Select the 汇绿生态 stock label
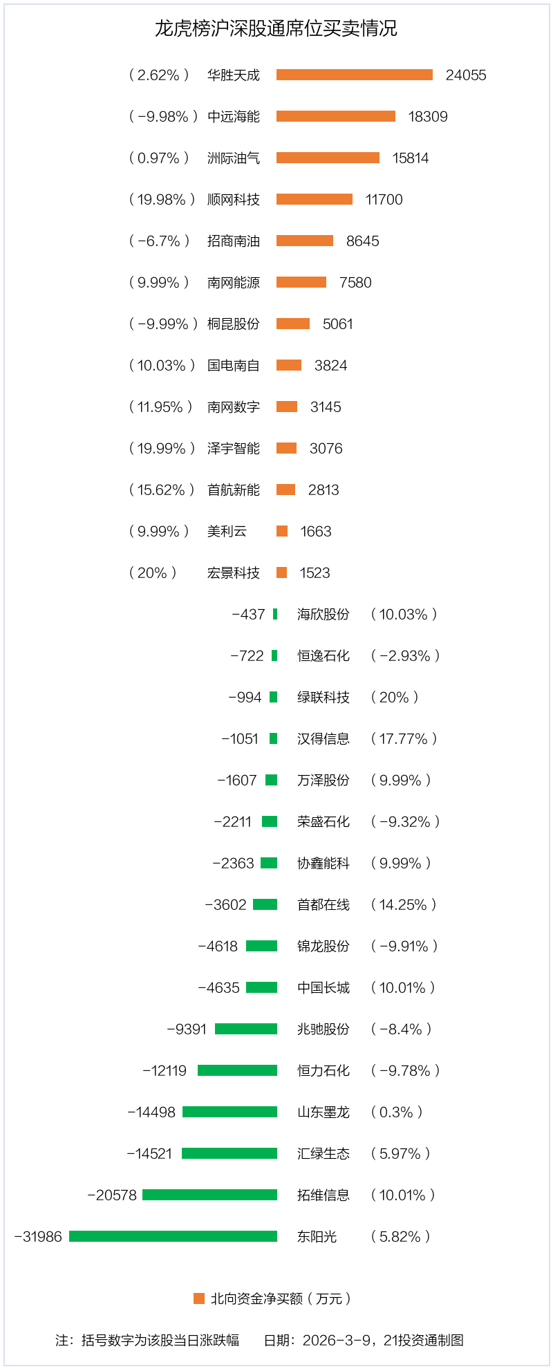 coord(324,1153)
